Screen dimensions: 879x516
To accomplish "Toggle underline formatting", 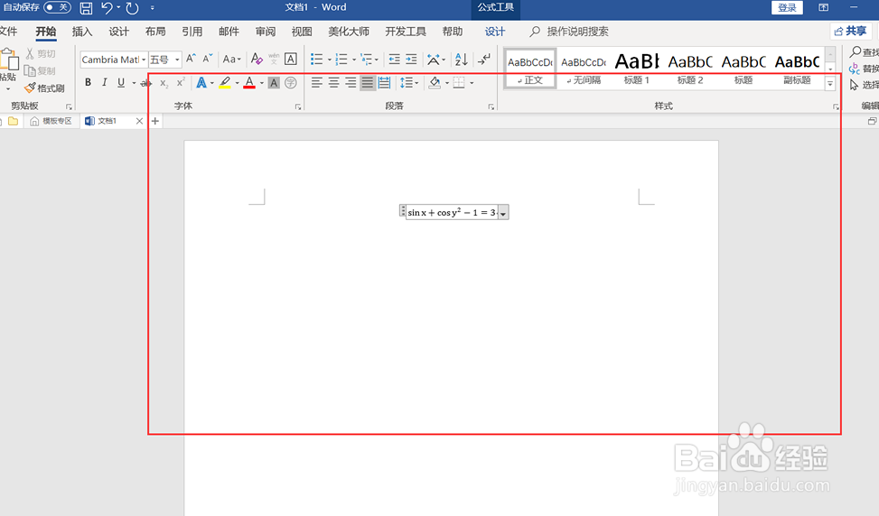I will [x=121, y=83].
